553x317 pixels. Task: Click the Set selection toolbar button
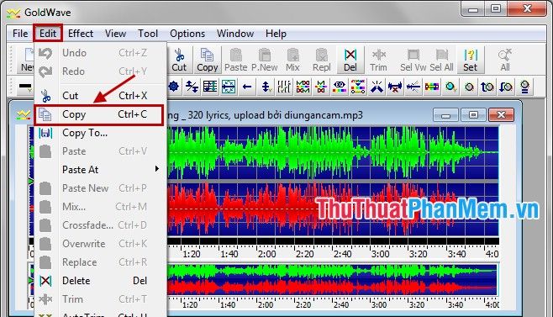pos(471,60)
